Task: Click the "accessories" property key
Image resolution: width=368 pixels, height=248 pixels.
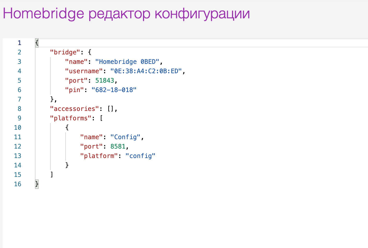Action: coord(74,109)
